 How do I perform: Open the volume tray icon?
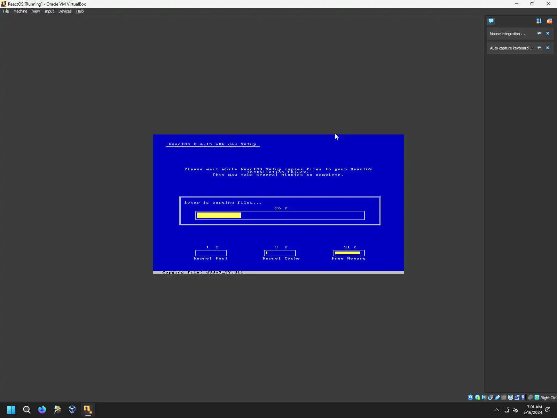pyautogui.click(x=515, y=410)
